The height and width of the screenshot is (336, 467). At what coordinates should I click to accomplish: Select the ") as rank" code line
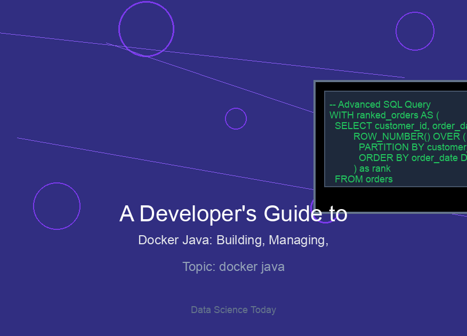[372, 169]
